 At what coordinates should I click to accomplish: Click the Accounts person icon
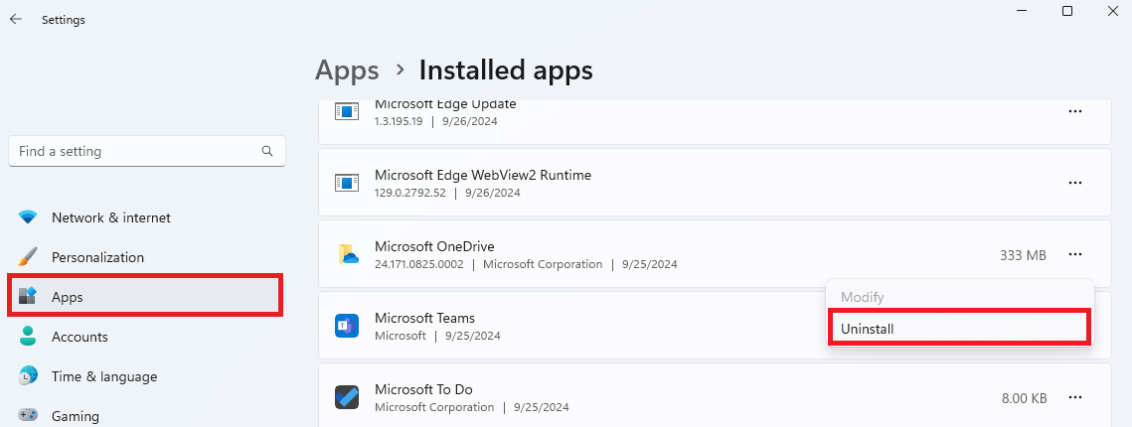(28, 336)
